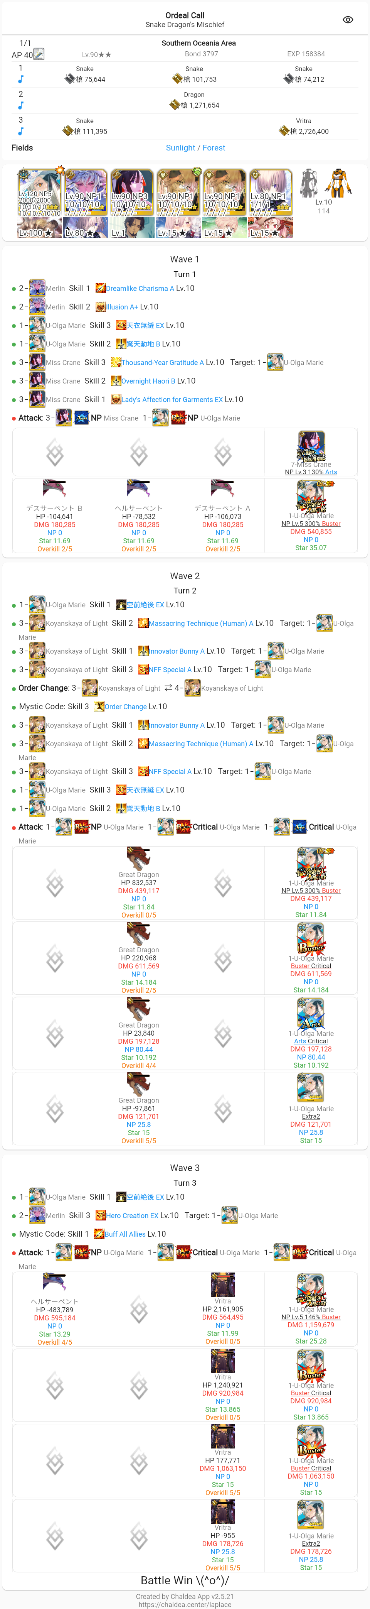Open the Sunlight / Forest fields link
This screenshot has height=1609, width=370.
(195, 148)
